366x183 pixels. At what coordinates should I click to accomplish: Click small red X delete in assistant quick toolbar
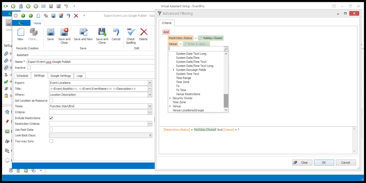pos(76,16)
